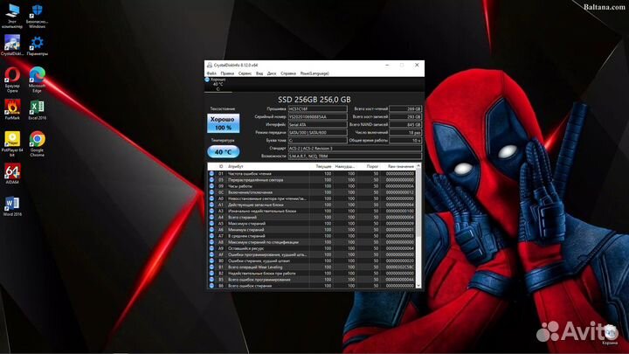
Task: Select the PotPlayer 64 bit desktop icon
Action: click(12, 143)
